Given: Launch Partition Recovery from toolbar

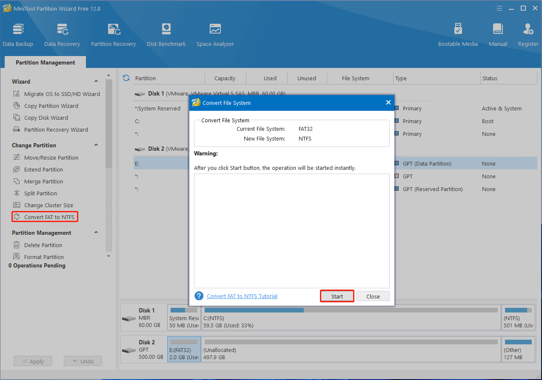Looking at the screenshot, I should [x=113, y=35].
